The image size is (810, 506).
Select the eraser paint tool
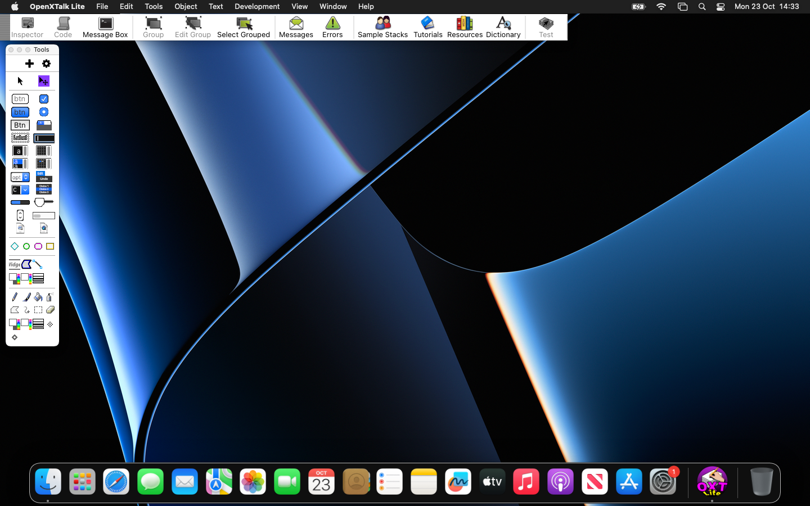pyautogui.click(x=50, y=310)
